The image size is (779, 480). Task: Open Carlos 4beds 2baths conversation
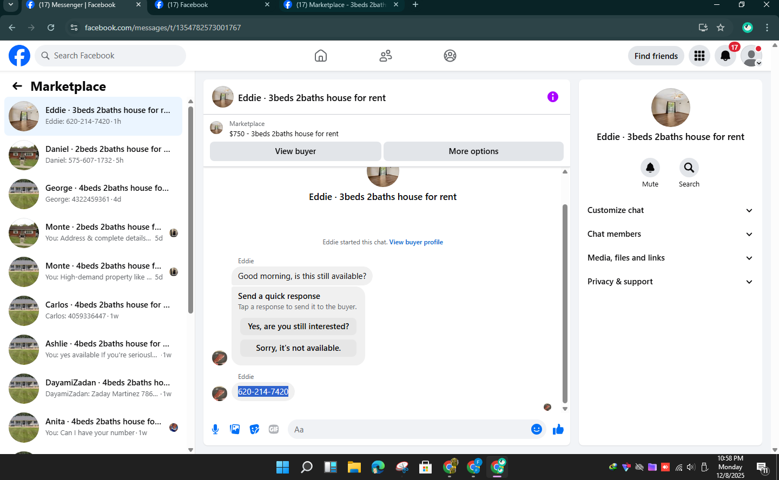pos(93,311)
